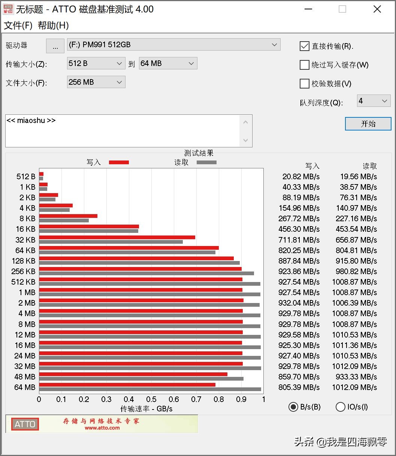Open the www.atto.com link

102,428
